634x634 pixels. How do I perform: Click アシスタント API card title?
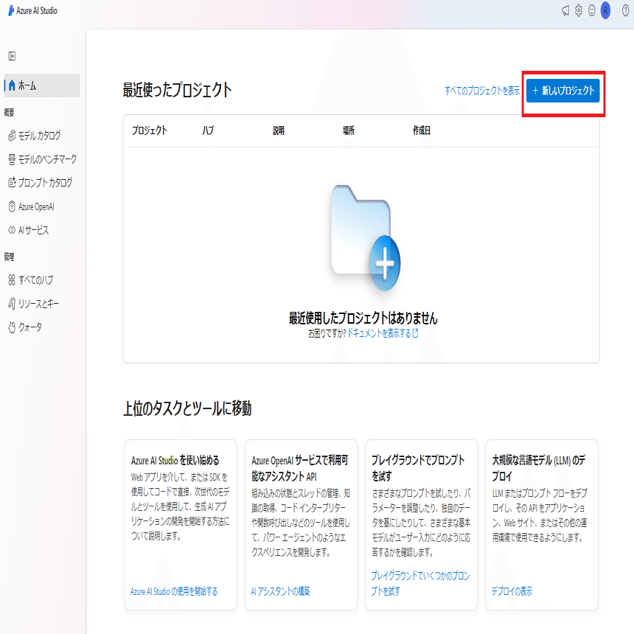[299, 468]
